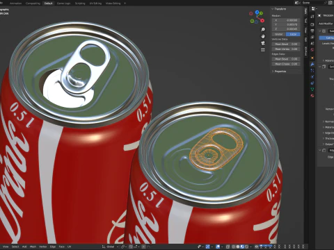Click the Median Z value field
334x250 pixels.
(286, 29)
